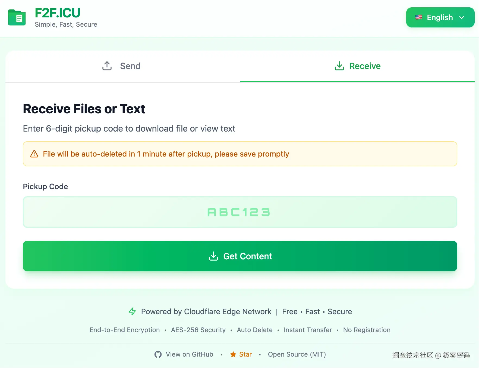Click the orange star icon
479x368 pixels.
tap(233, 354)
